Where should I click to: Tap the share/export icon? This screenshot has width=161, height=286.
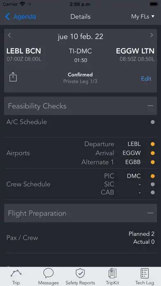click(x=13, y=77)
